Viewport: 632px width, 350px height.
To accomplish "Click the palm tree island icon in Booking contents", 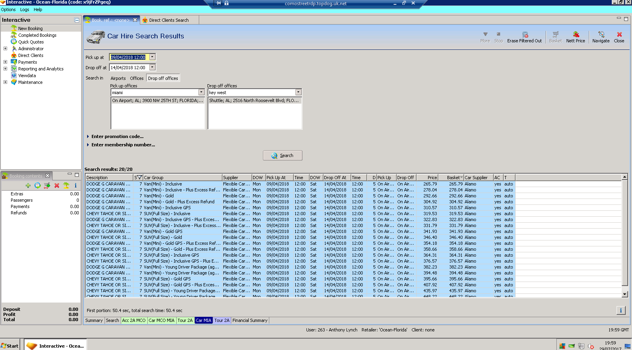I will pyautogui.click(x=66, y=185).
